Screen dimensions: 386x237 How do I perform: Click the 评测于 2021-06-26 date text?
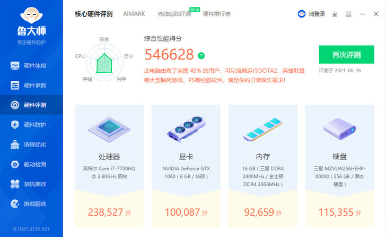pos(340,71)
